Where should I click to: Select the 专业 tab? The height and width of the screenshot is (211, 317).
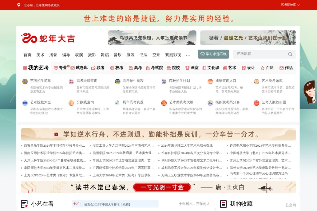(60, 68)
